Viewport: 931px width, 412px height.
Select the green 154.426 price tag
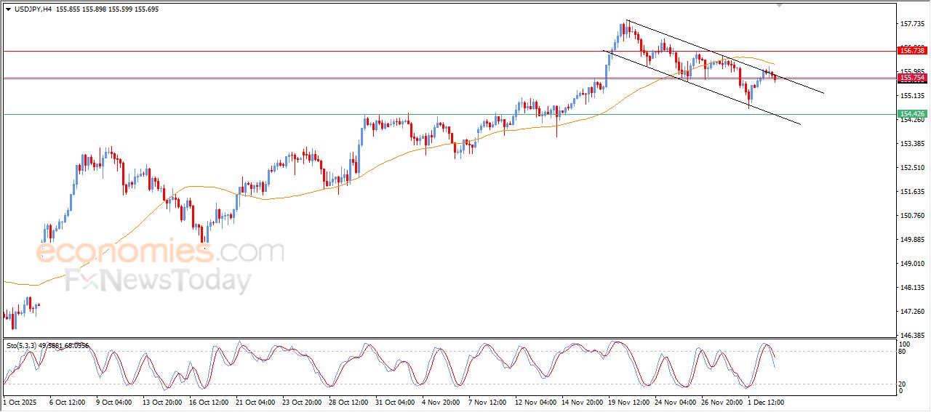(x=912, y=114)
